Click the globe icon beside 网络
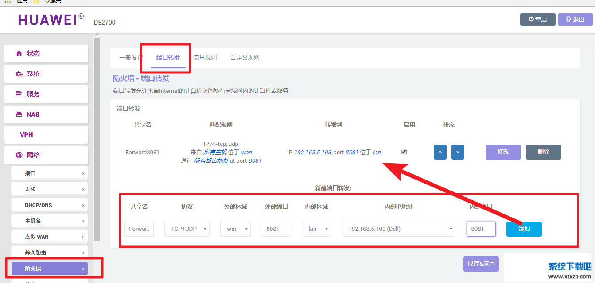This screenshot has height=283, width=595. pyautogui.click(x=19, y=155)
